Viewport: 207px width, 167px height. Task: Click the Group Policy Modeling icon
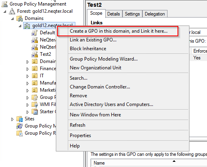pyautogui.click(x=20, y=126)
